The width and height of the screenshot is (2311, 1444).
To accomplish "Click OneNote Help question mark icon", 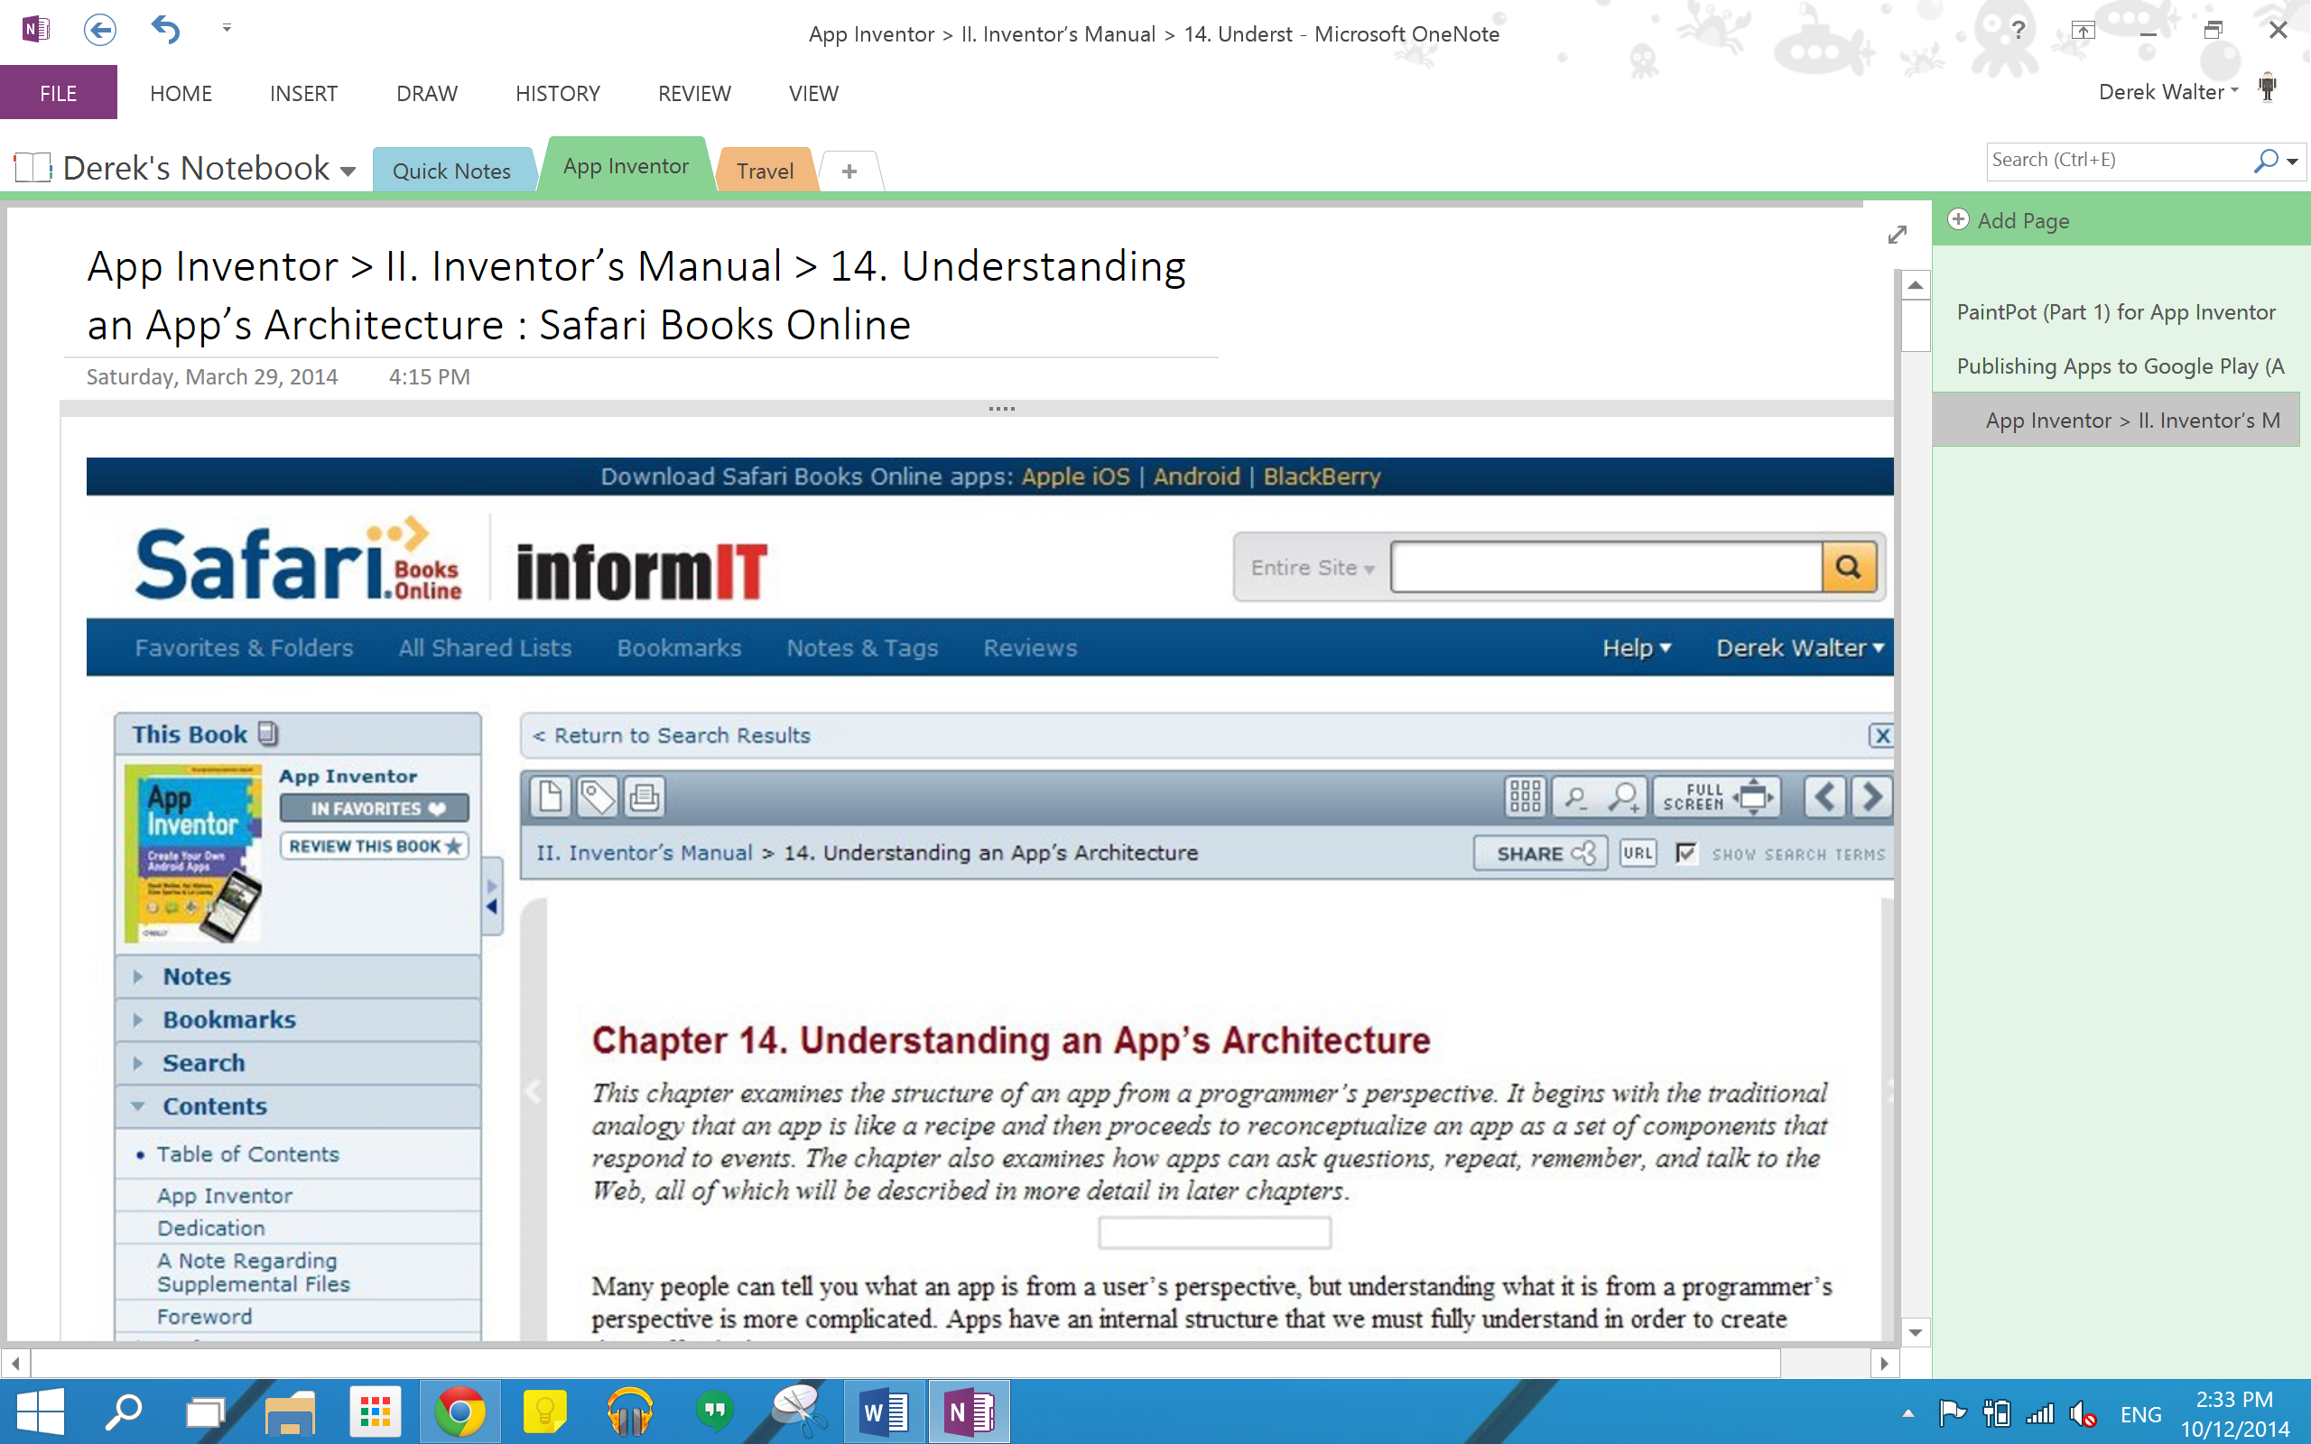I will pyautogui.click(x=2017, y=31).
